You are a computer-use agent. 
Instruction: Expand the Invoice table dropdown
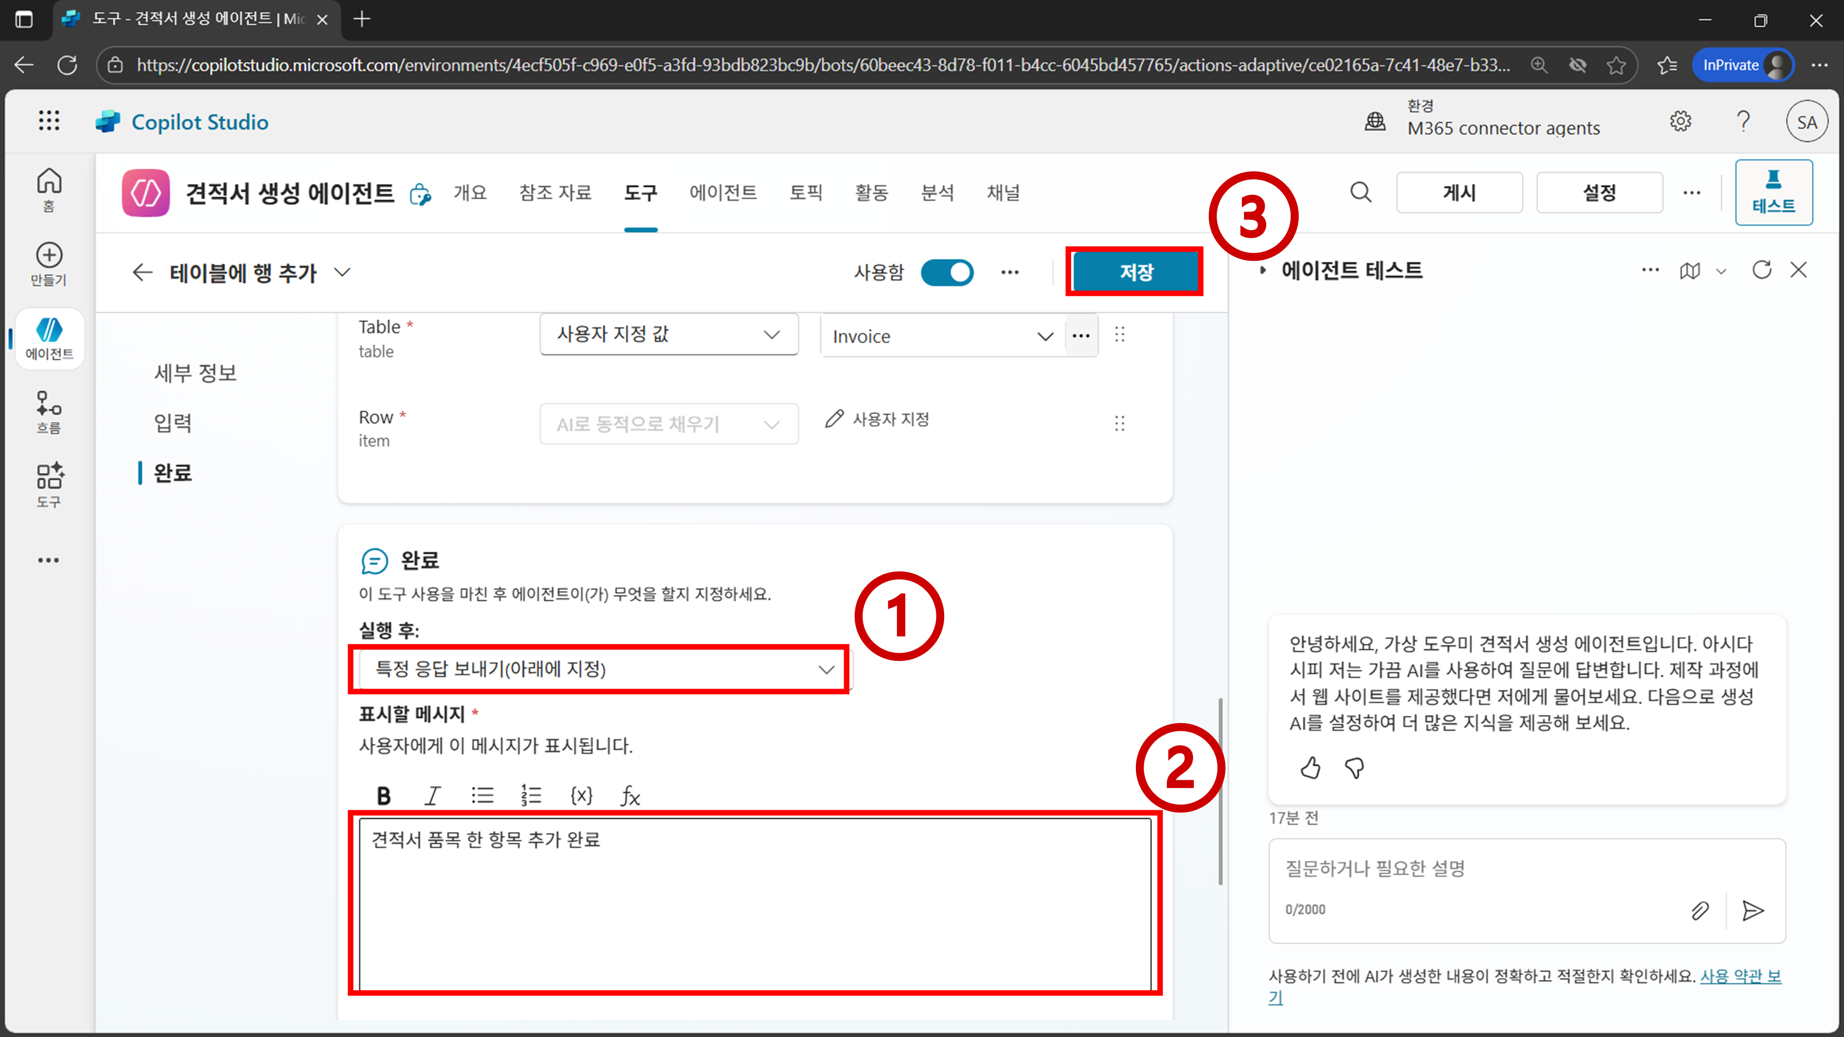click(x=1045, y=336)
